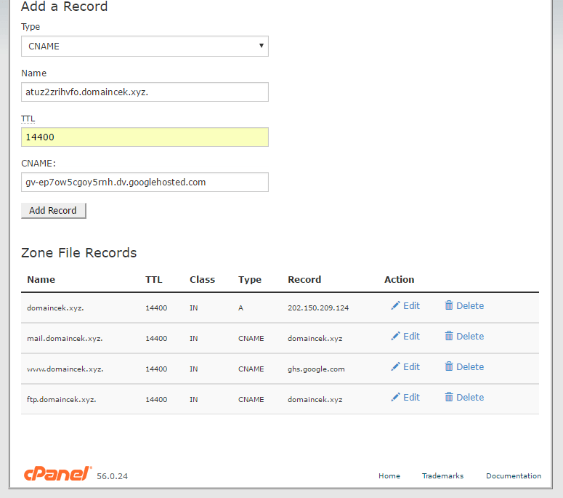Click pencil Edit icon for www.domaincek.xyz. row
This screenshot has height=498, width=563.
[396, 367]
